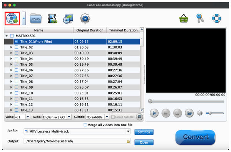Check the Title_04 checkbox
Screen dimensions: 231x152
pyautogui.click(x=17, y=59)
